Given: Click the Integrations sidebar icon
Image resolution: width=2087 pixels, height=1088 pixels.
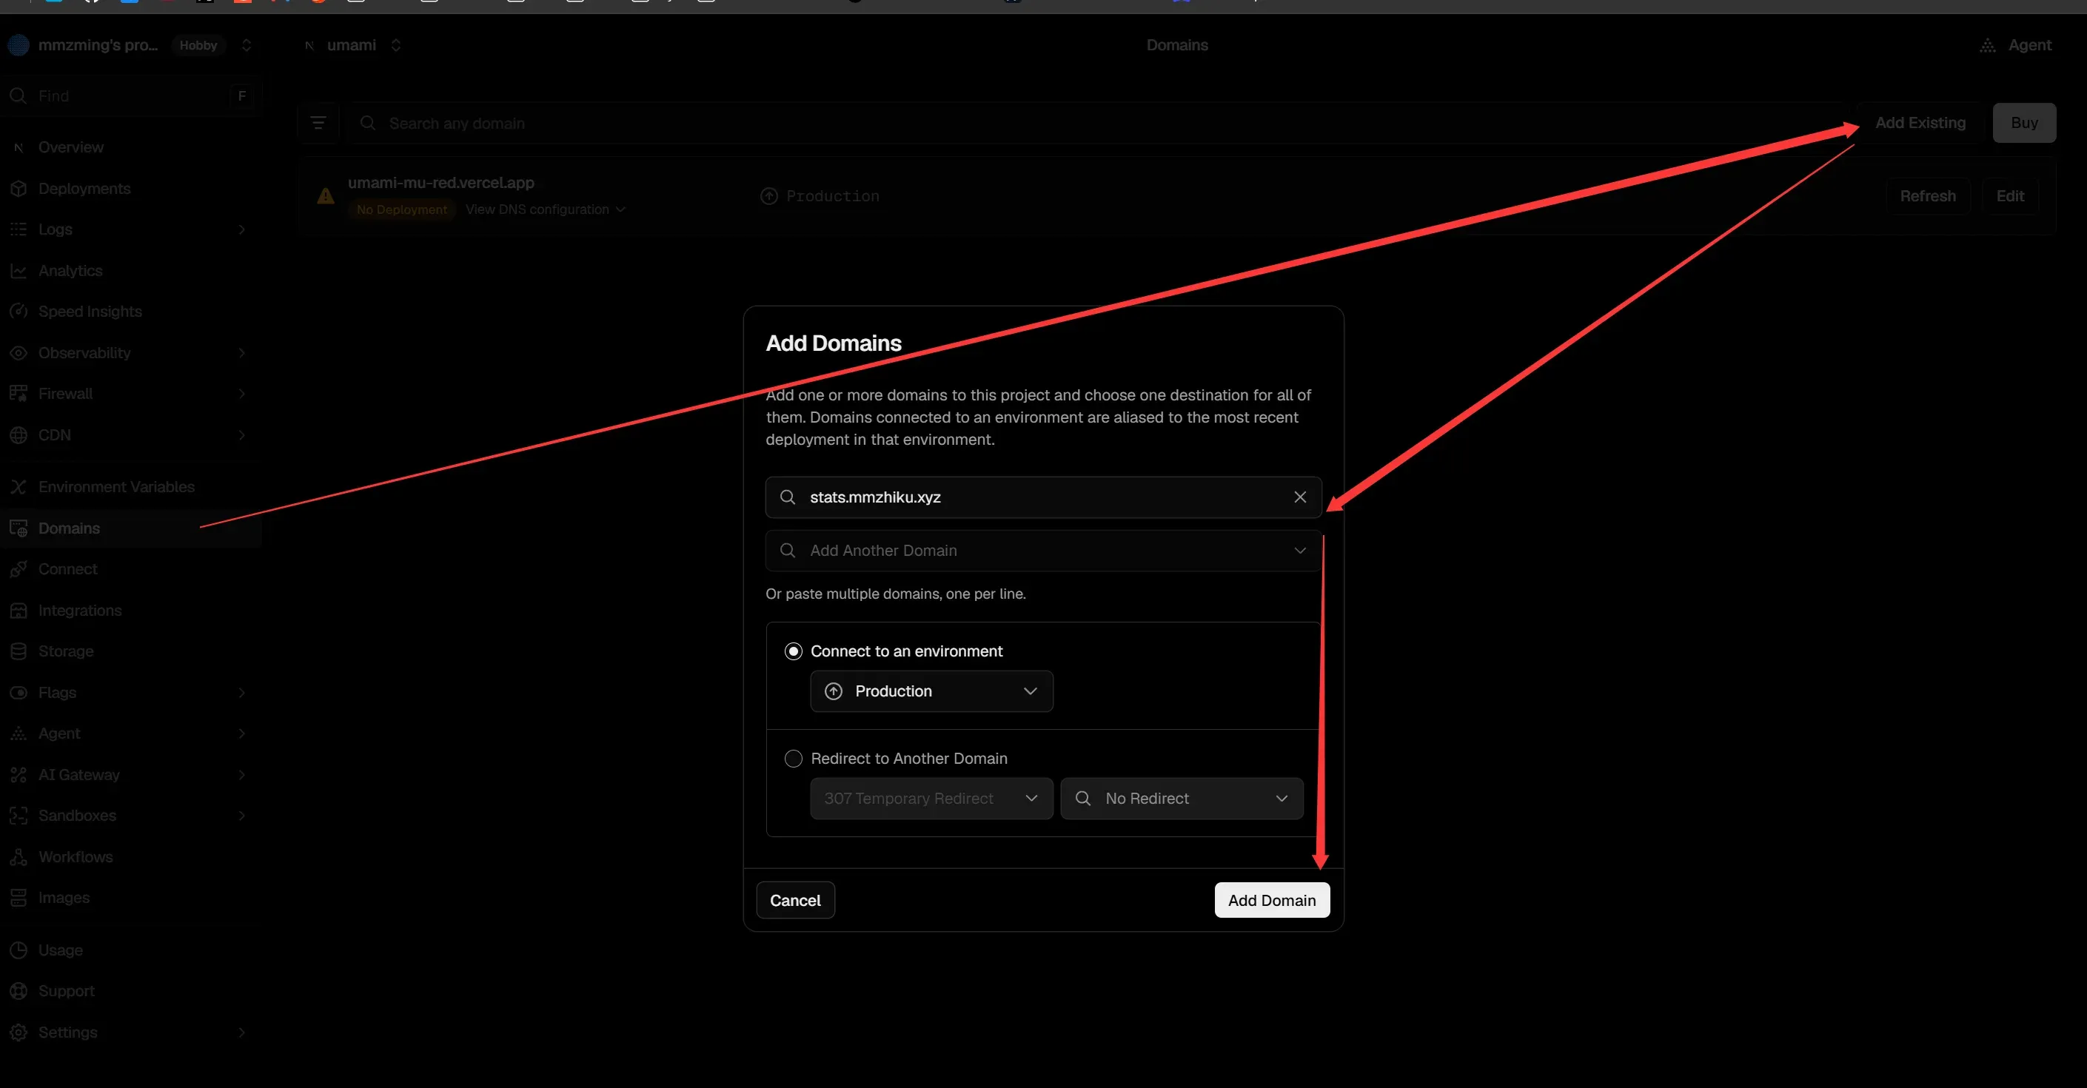Looking at the screenshot, I should (19, 611).
